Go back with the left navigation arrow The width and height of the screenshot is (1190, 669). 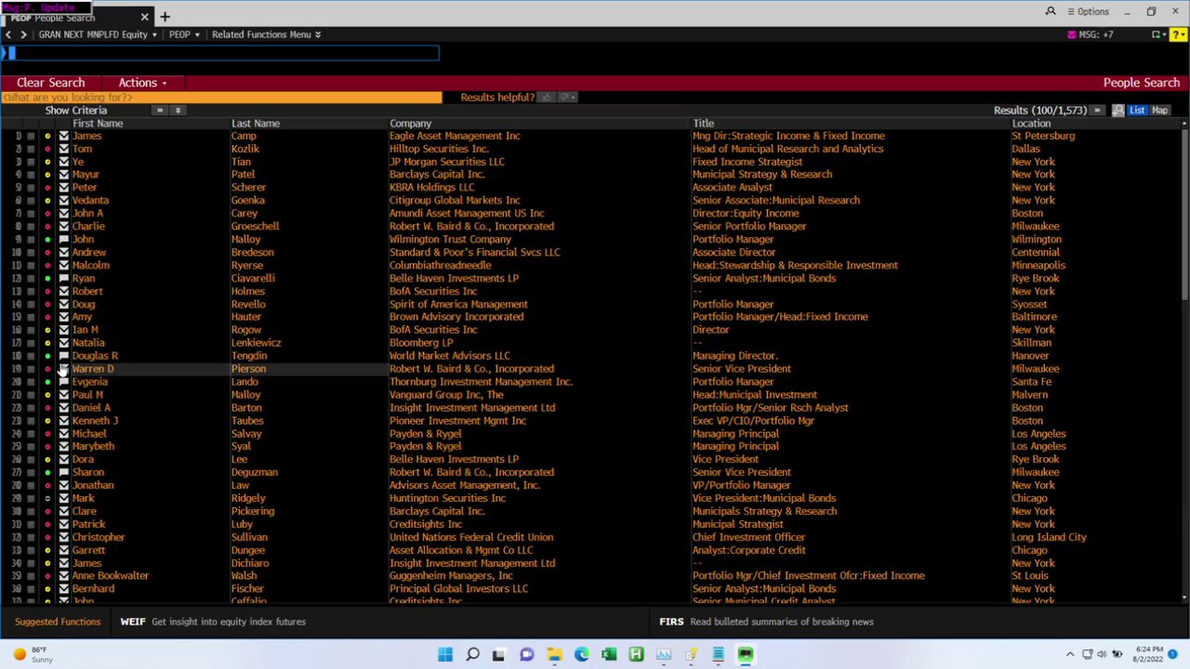pyautogui.click(x=8, y=34)
